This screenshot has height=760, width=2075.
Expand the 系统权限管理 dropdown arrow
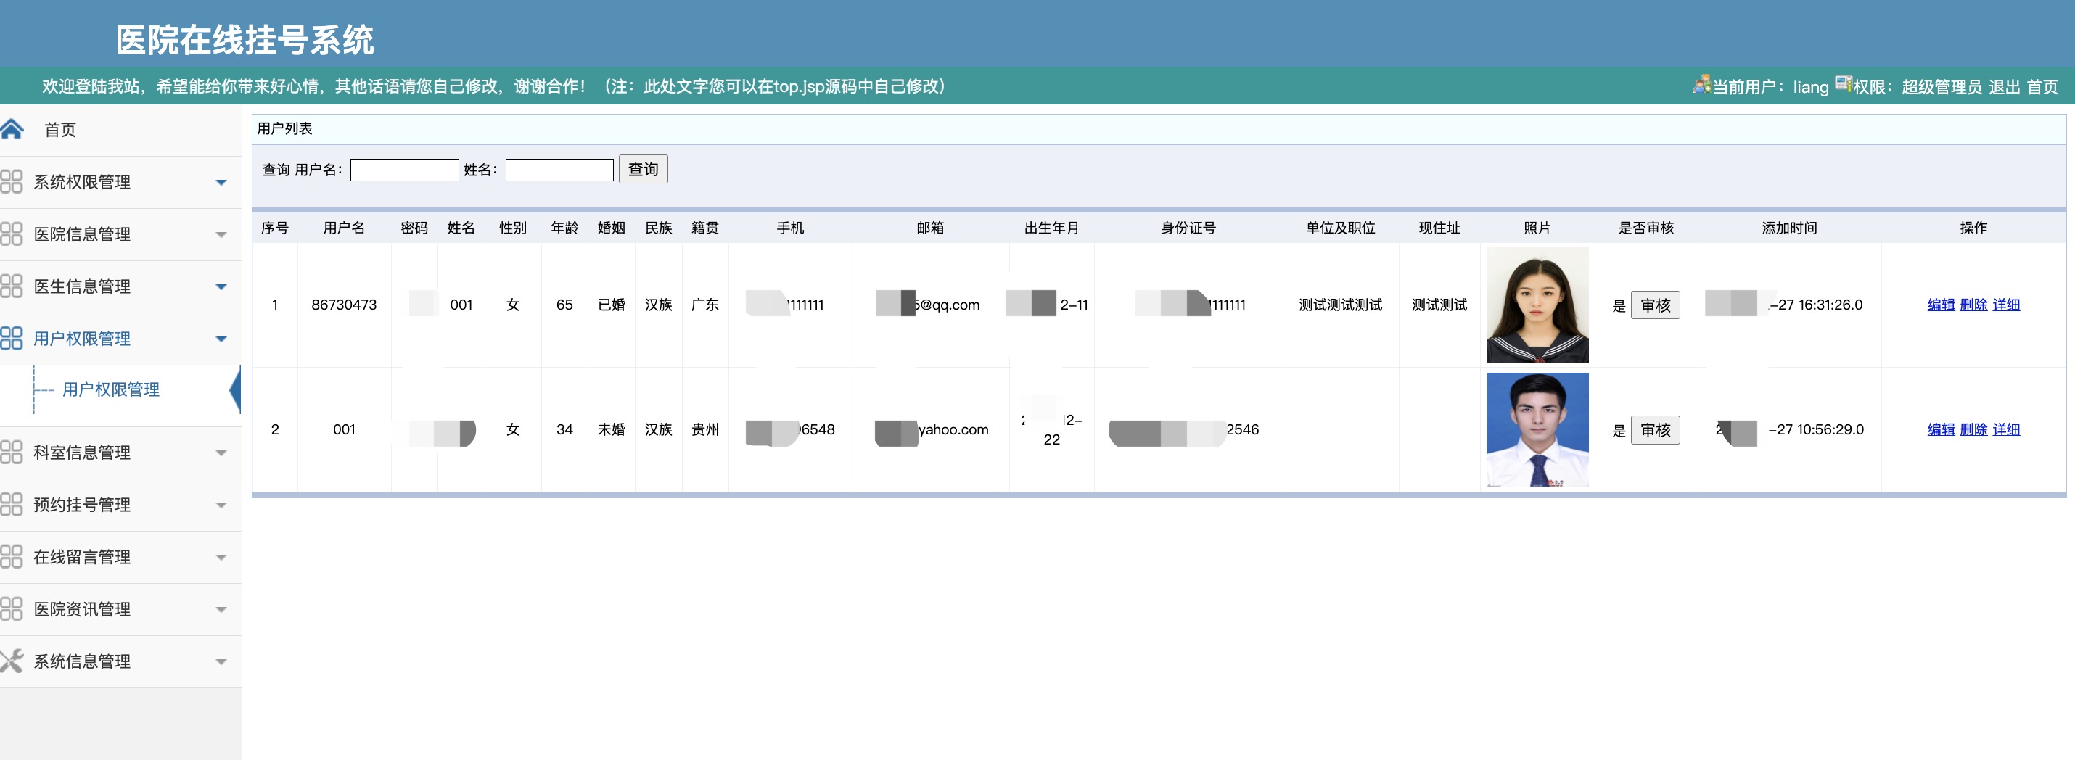pyautogui.click(x=221, y=183)
